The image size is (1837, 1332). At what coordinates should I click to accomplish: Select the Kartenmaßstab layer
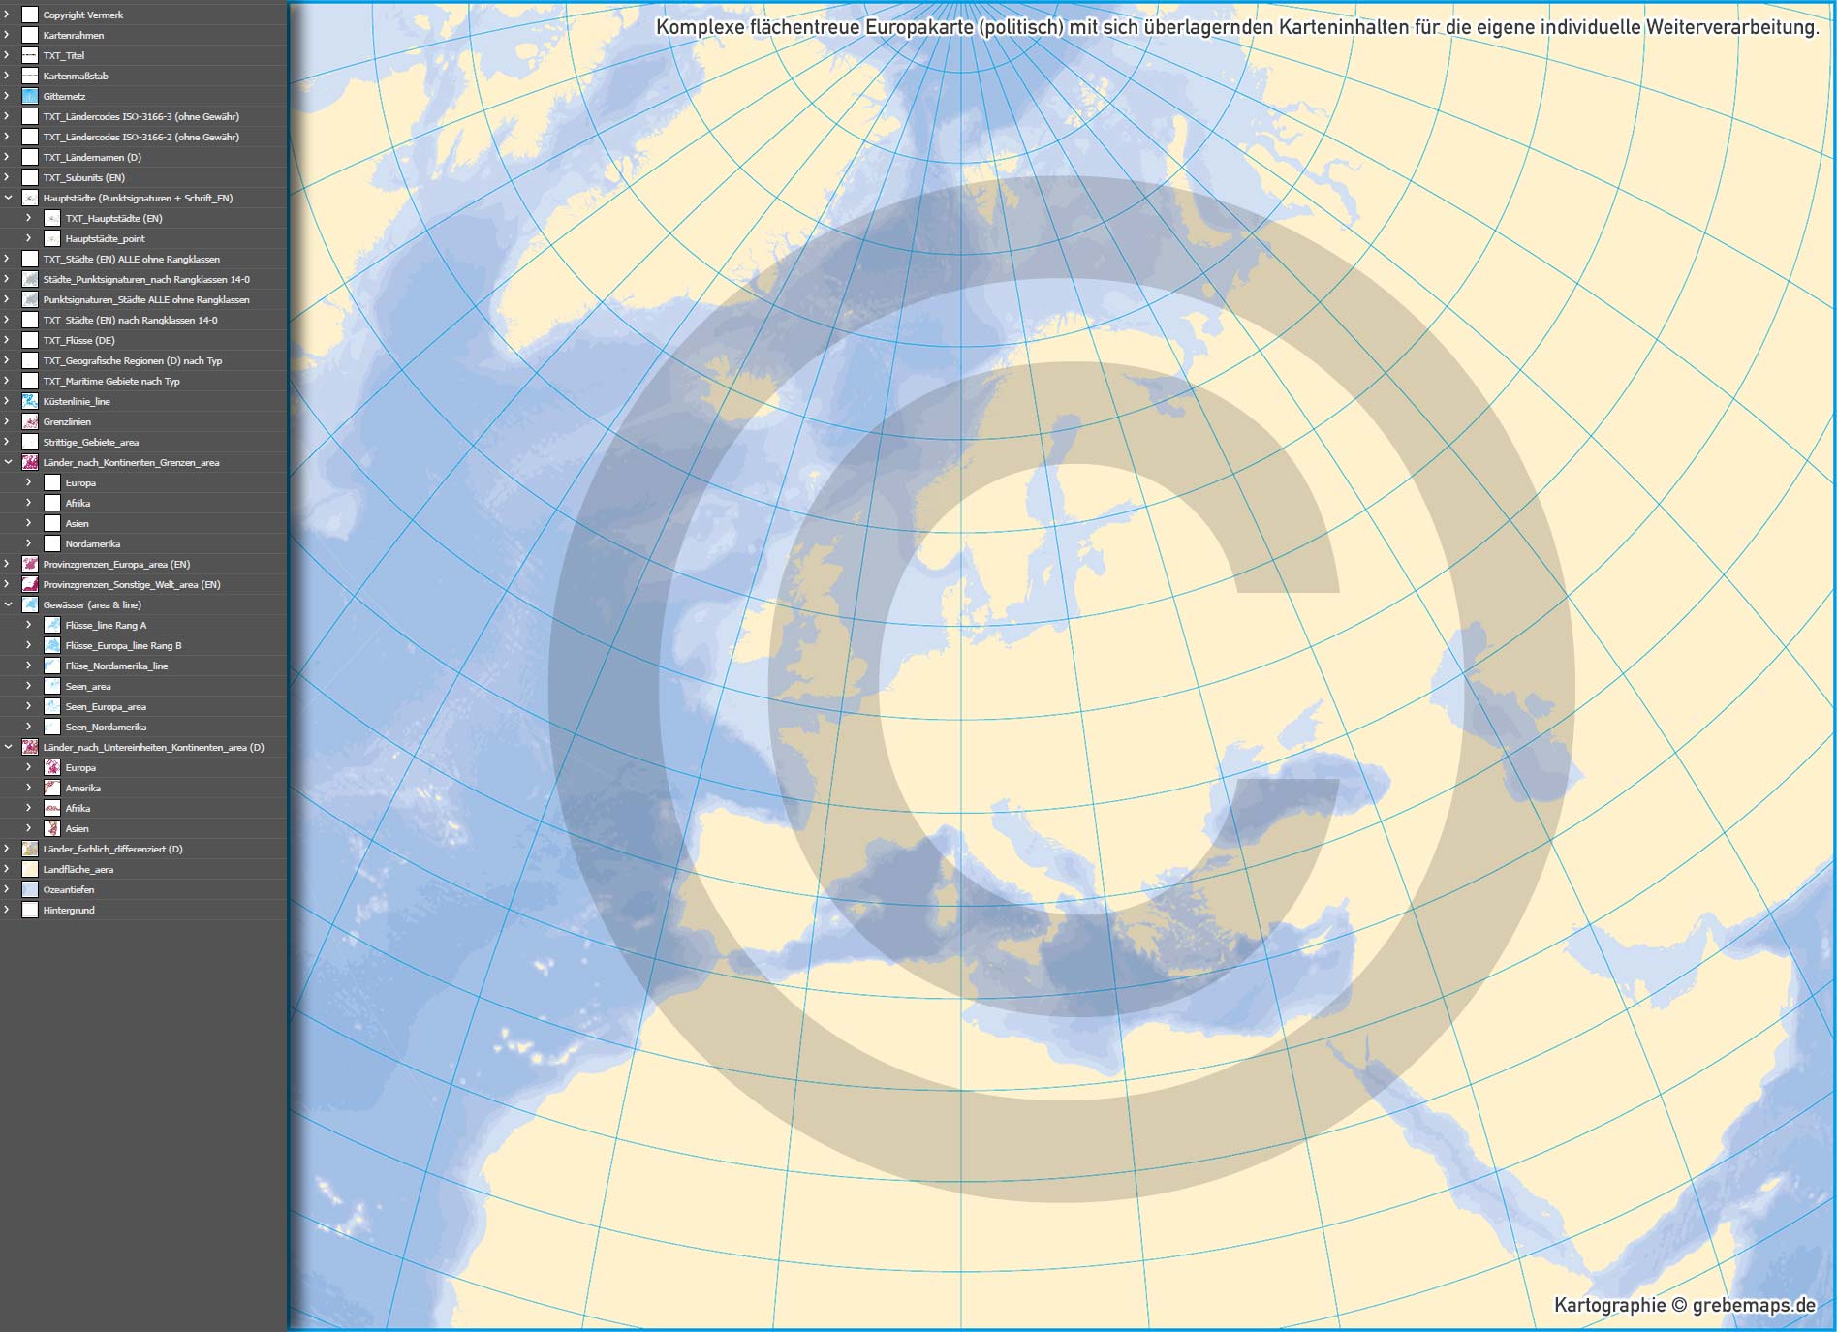(x=76, y=76)
